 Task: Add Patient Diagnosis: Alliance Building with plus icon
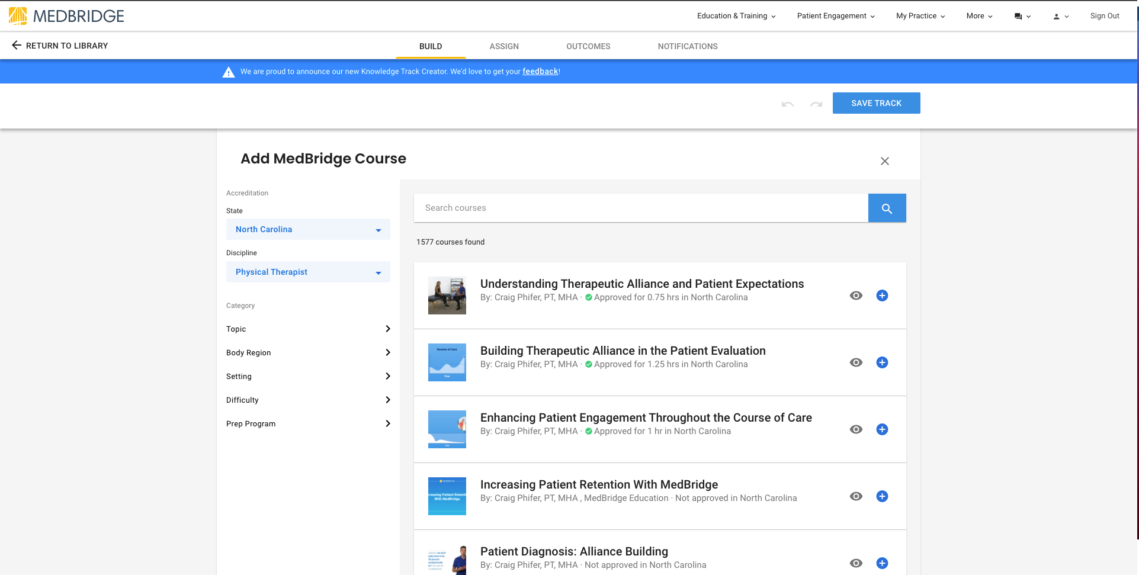(882, 563)
